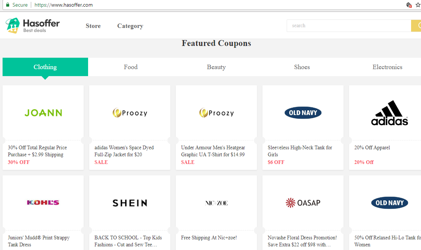421x250 pixels.
Task: Switch to the Food tab
Action: (x=131, y=67)
